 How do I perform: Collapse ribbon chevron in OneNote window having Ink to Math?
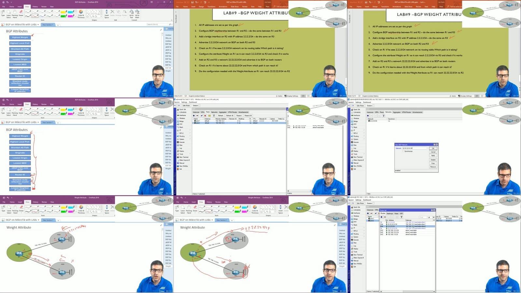[172, 20]
